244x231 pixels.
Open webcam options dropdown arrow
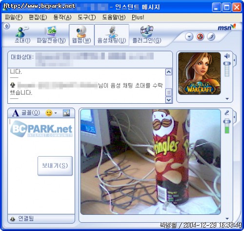click(x=227, y=219)
